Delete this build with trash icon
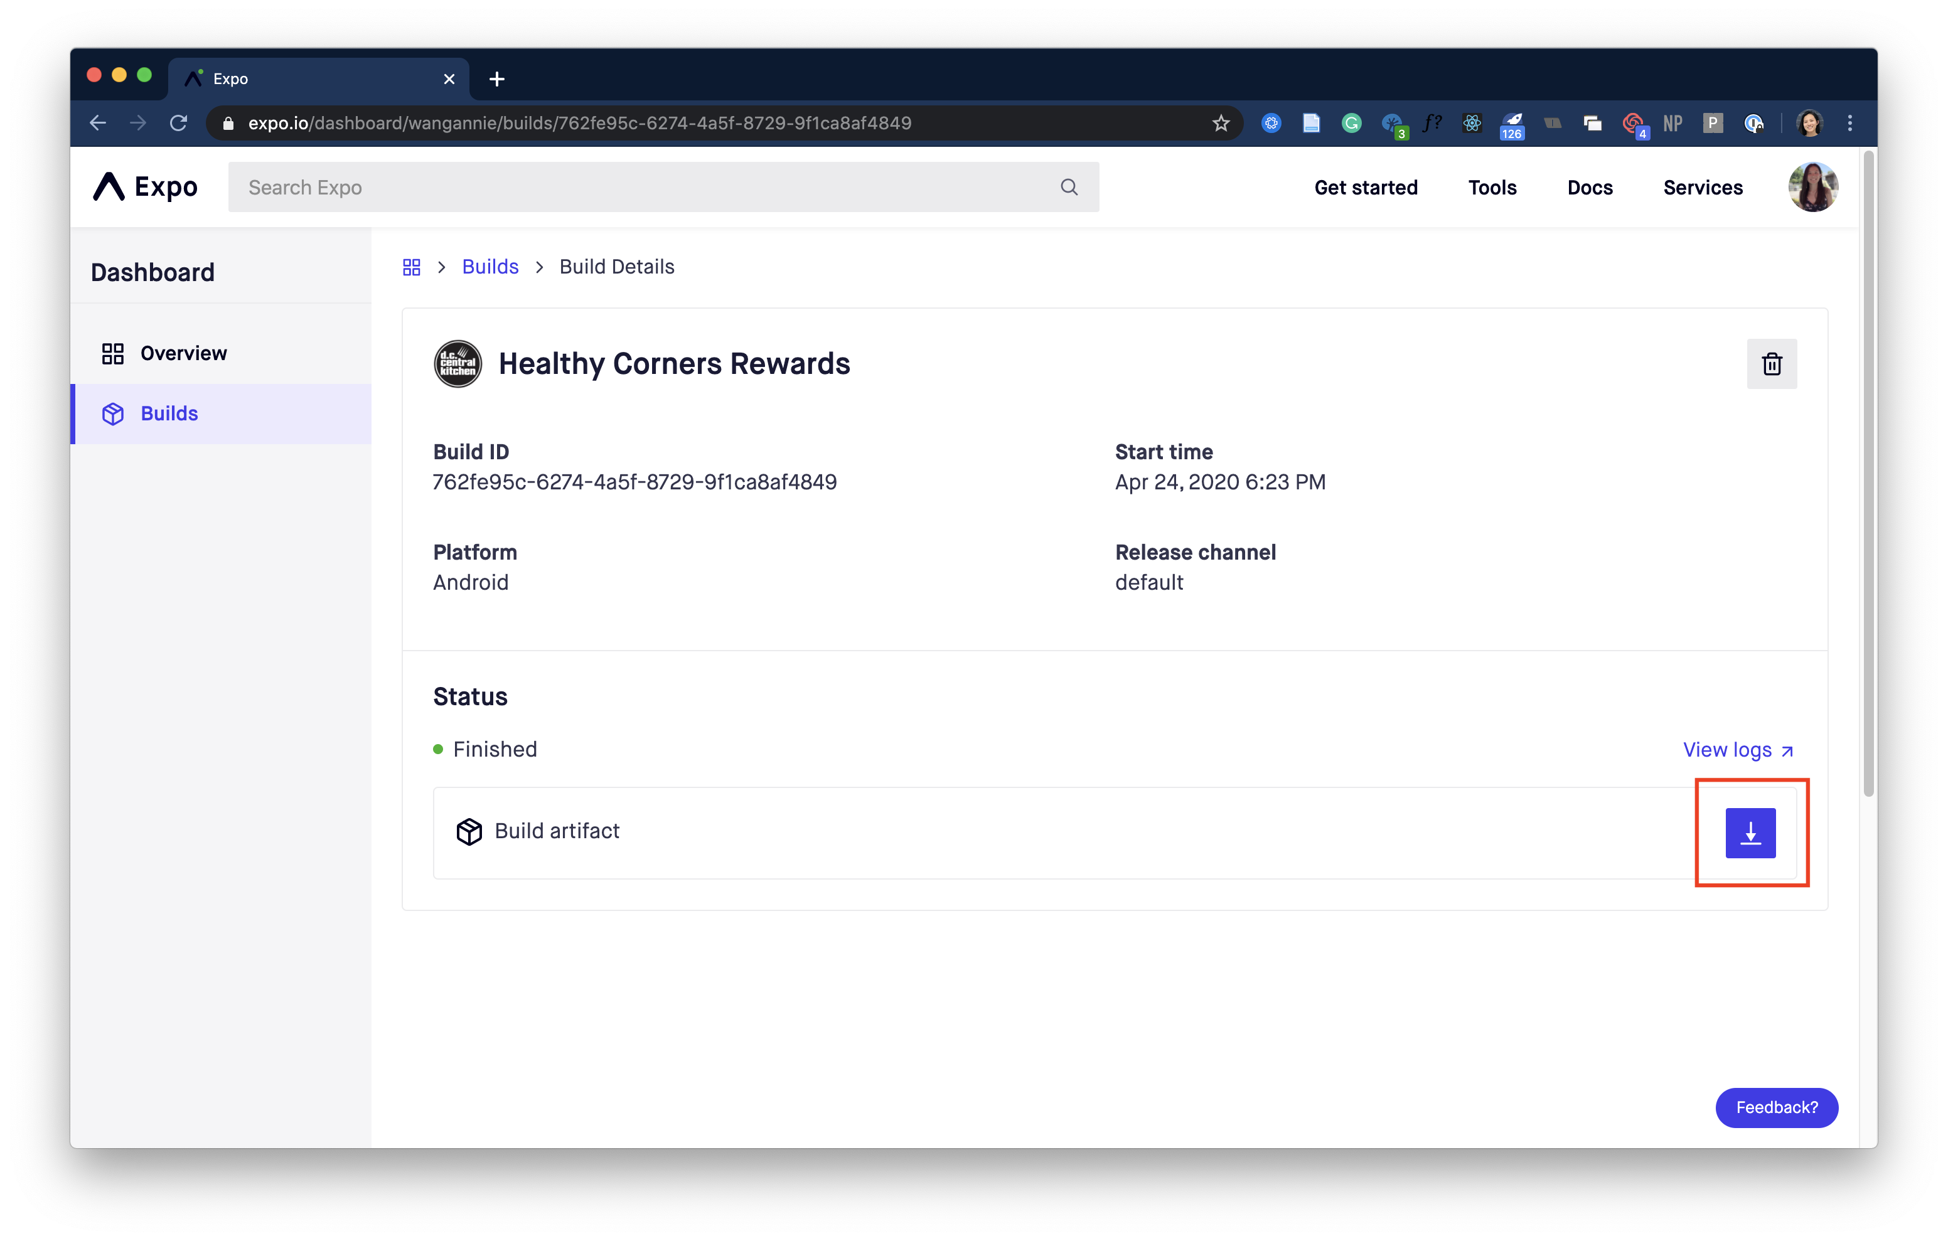 pyautogui.click(x=1771, y=364)
